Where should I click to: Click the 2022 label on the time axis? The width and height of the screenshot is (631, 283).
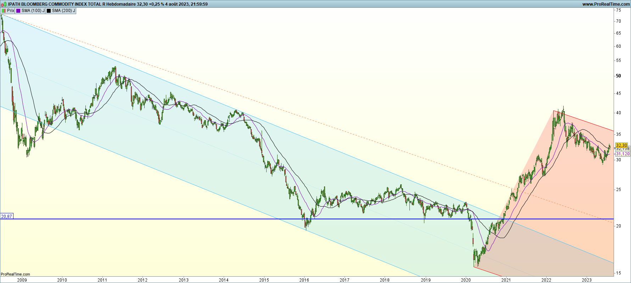[546, 280]
